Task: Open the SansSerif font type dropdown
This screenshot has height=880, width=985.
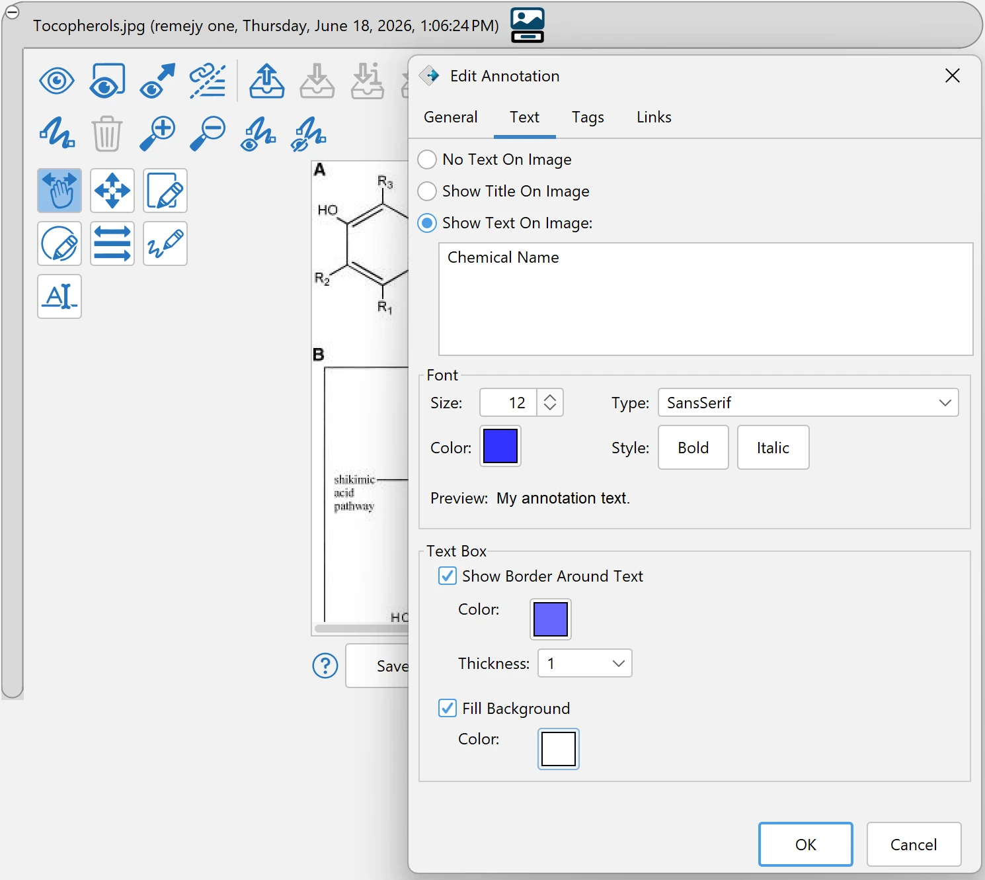Action: (x=808, y=402)
